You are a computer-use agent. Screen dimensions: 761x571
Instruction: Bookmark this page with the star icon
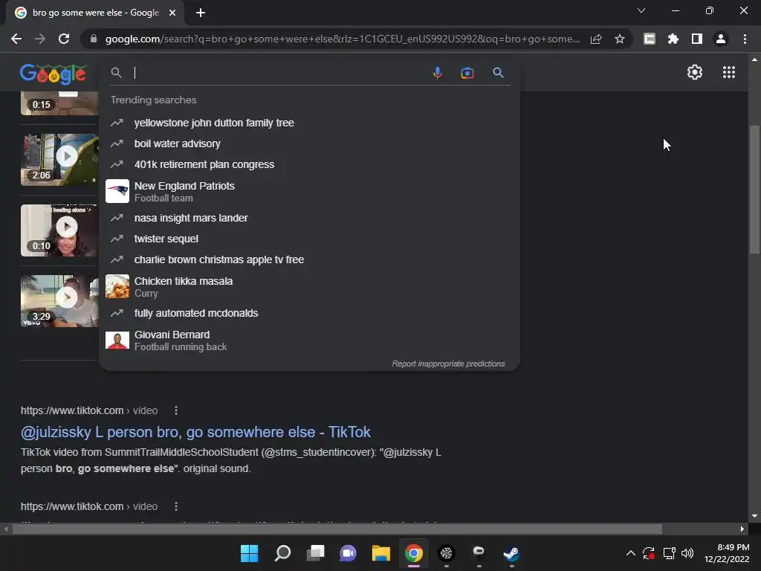[619, 39]
